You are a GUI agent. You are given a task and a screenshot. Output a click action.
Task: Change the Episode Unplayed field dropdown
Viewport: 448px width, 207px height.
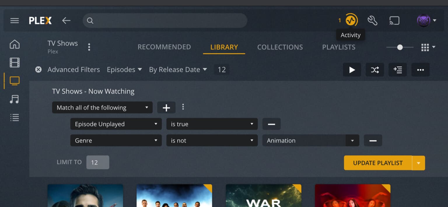tap(116, 124)
